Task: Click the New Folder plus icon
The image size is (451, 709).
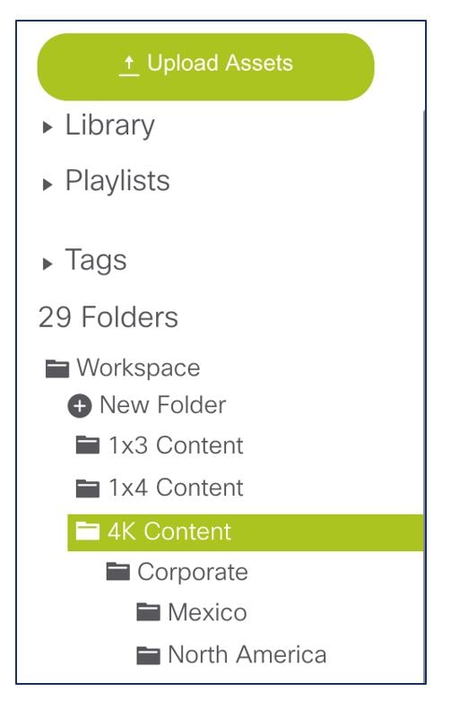Action: [80, 406]
